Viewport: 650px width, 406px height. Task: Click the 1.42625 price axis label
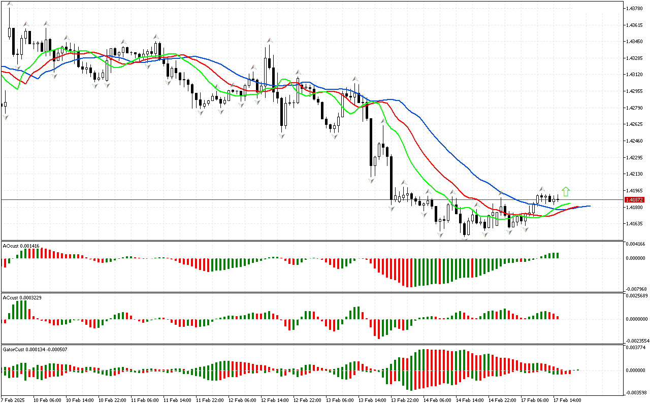pos(635,124)
